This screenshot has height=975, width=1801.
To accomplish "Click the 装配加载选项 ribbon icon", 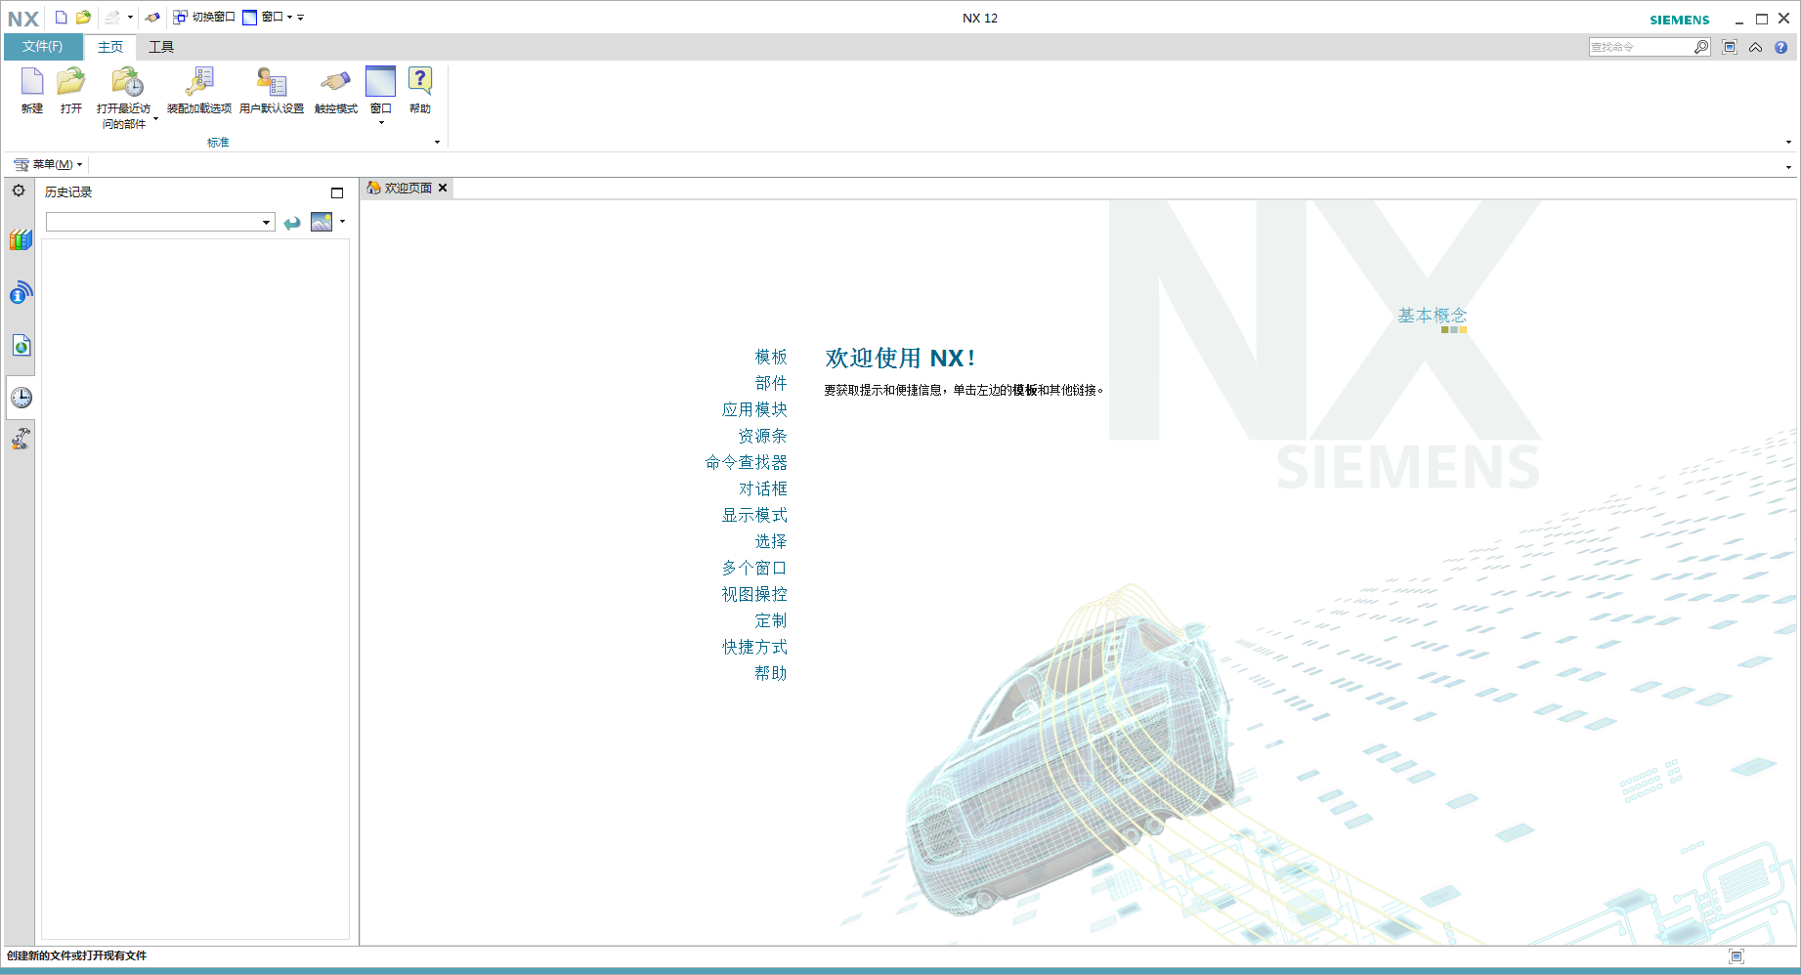I will pyautogui.click(x=198, y=93).
